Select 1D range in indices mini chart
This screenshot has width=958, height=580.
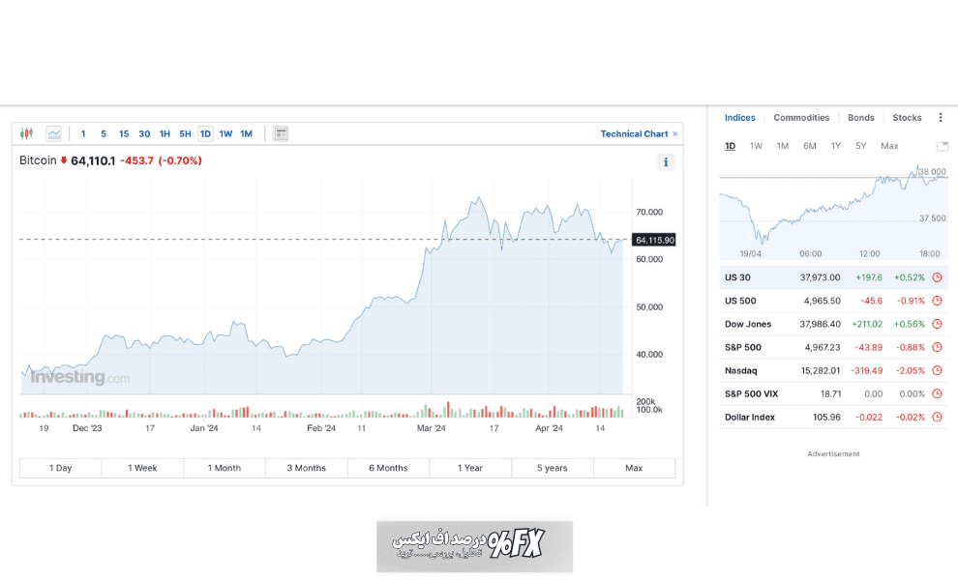tap(730, 146)
